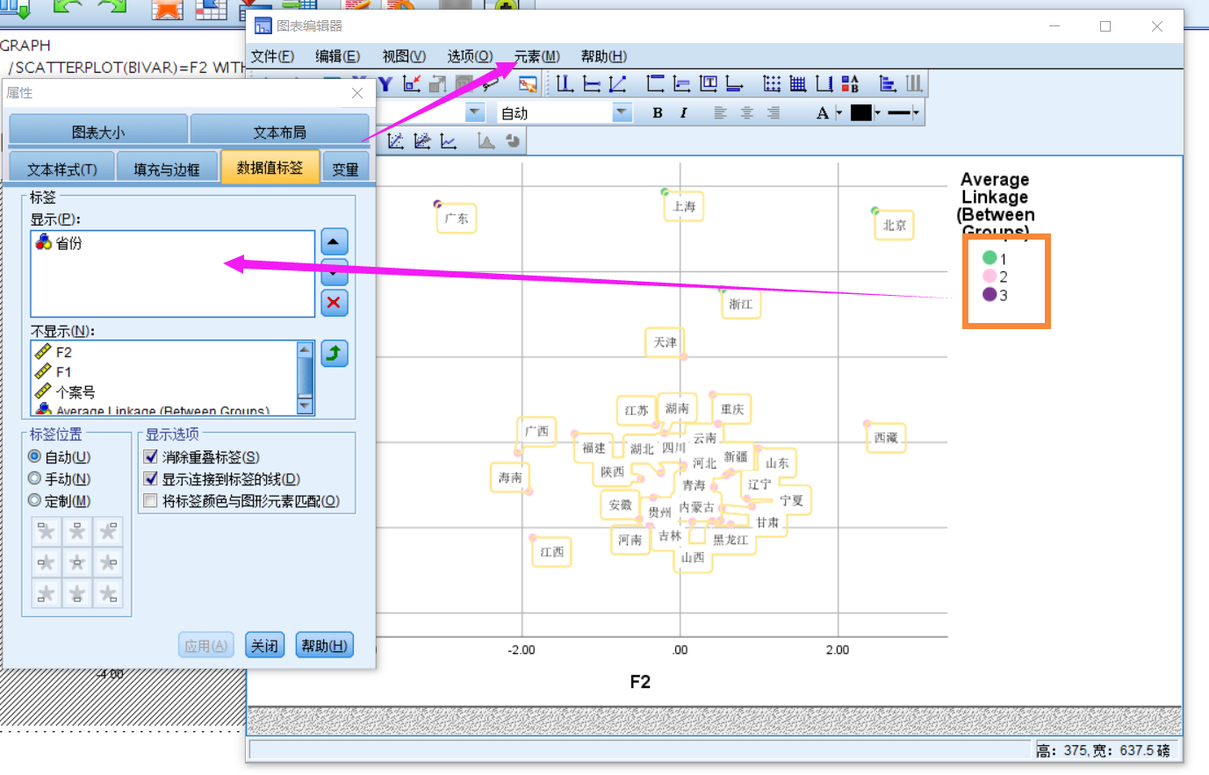The width and height of the screenshot is (1209, 775).
Task: Add X axis reference line icon
Action: click(x=565, y=84)
